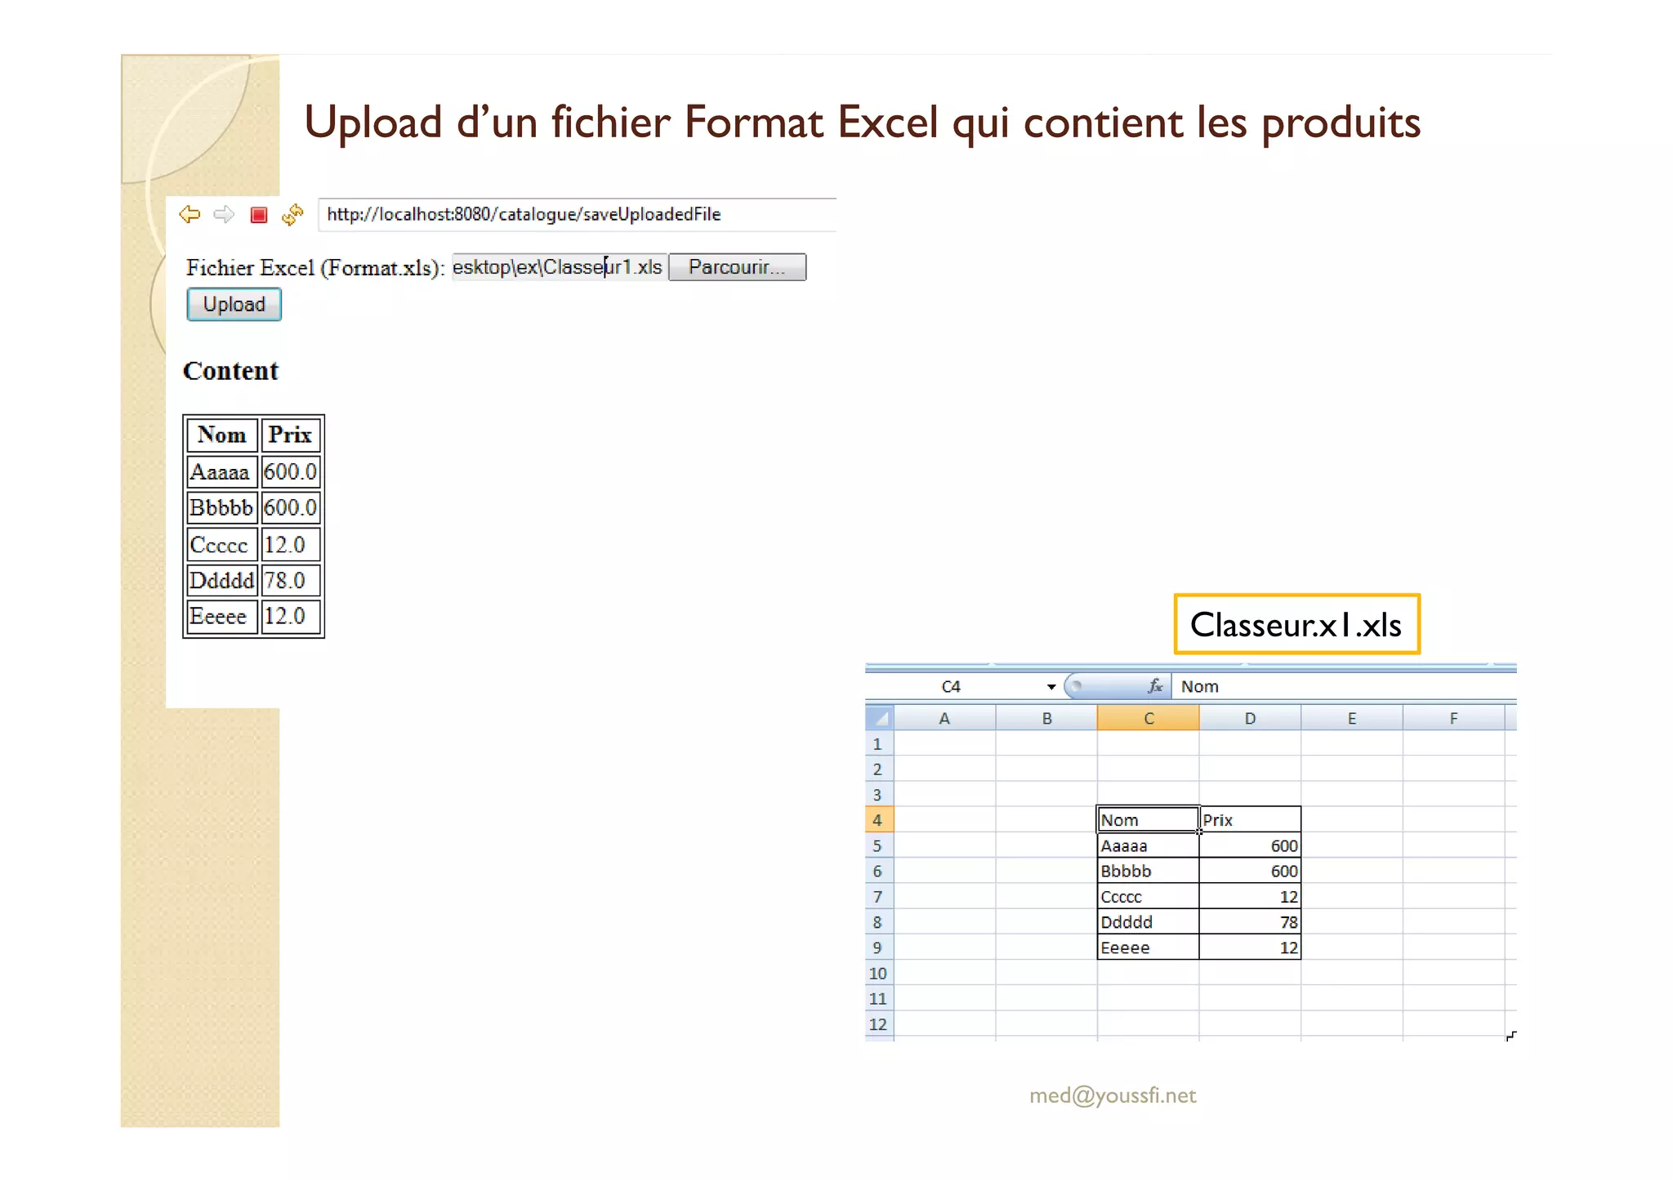This screenshot has height=1182, width=1673.
Task: Click the med@youssfi.net footer text
Action: coord(1113,1095)
